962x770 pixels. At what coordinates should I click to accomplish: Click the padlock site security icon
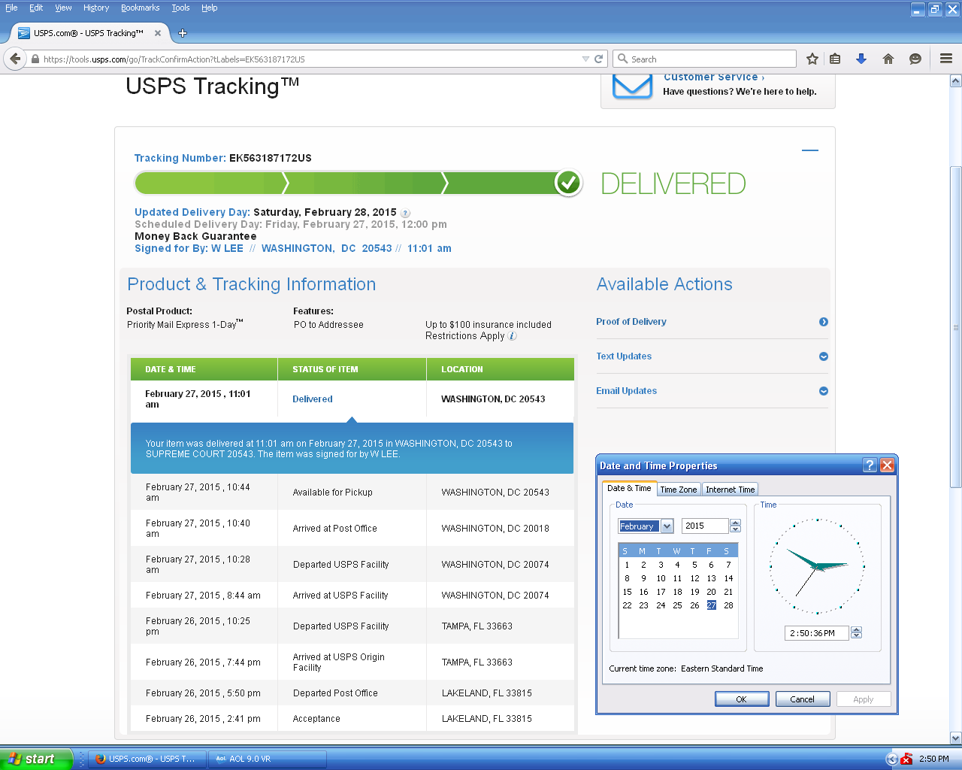pos(35,59)
